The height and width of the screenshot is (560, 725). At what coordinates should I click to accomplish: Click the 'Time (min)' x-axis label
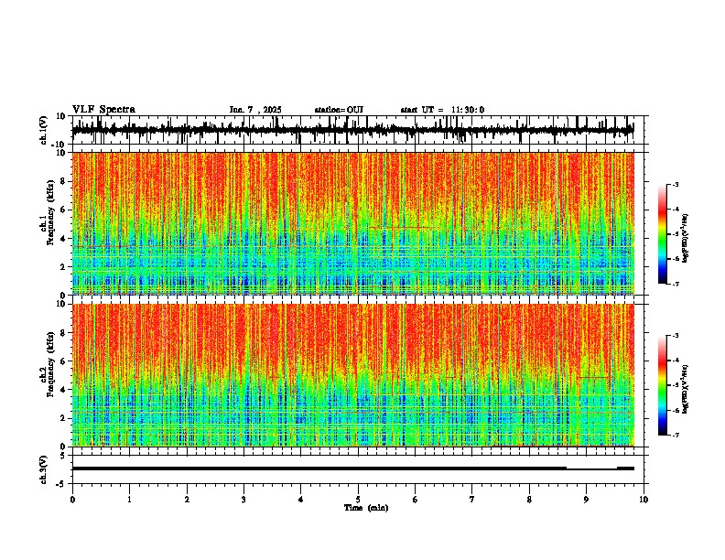pos(366,508)
